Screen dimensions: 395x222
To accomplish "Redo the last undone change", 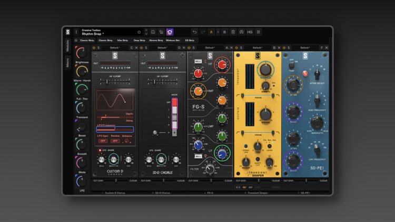I will tap(203, 32).
